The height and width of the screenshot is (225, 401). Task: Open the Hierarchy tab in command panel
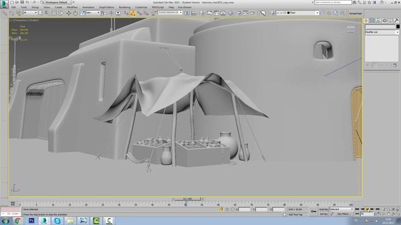(378, 21)
